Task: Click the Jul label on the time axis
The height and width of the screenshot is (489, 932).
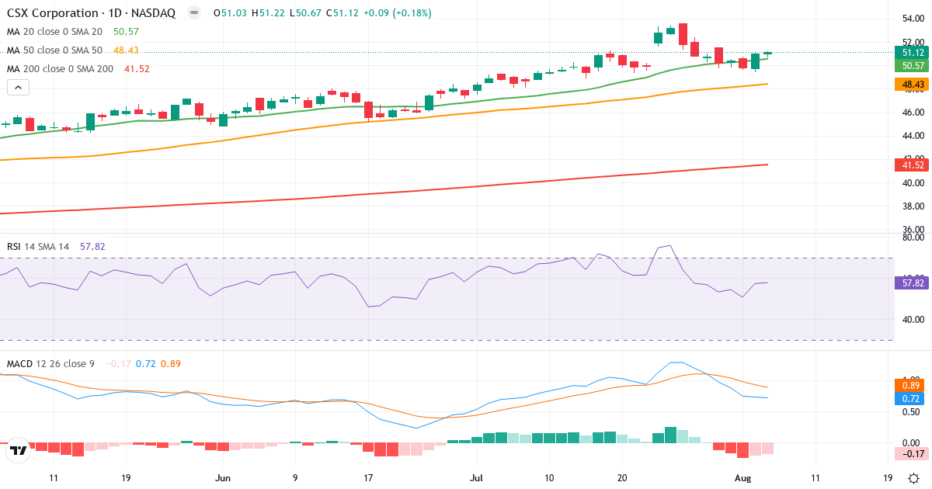Action: click(x=475, y=477)
